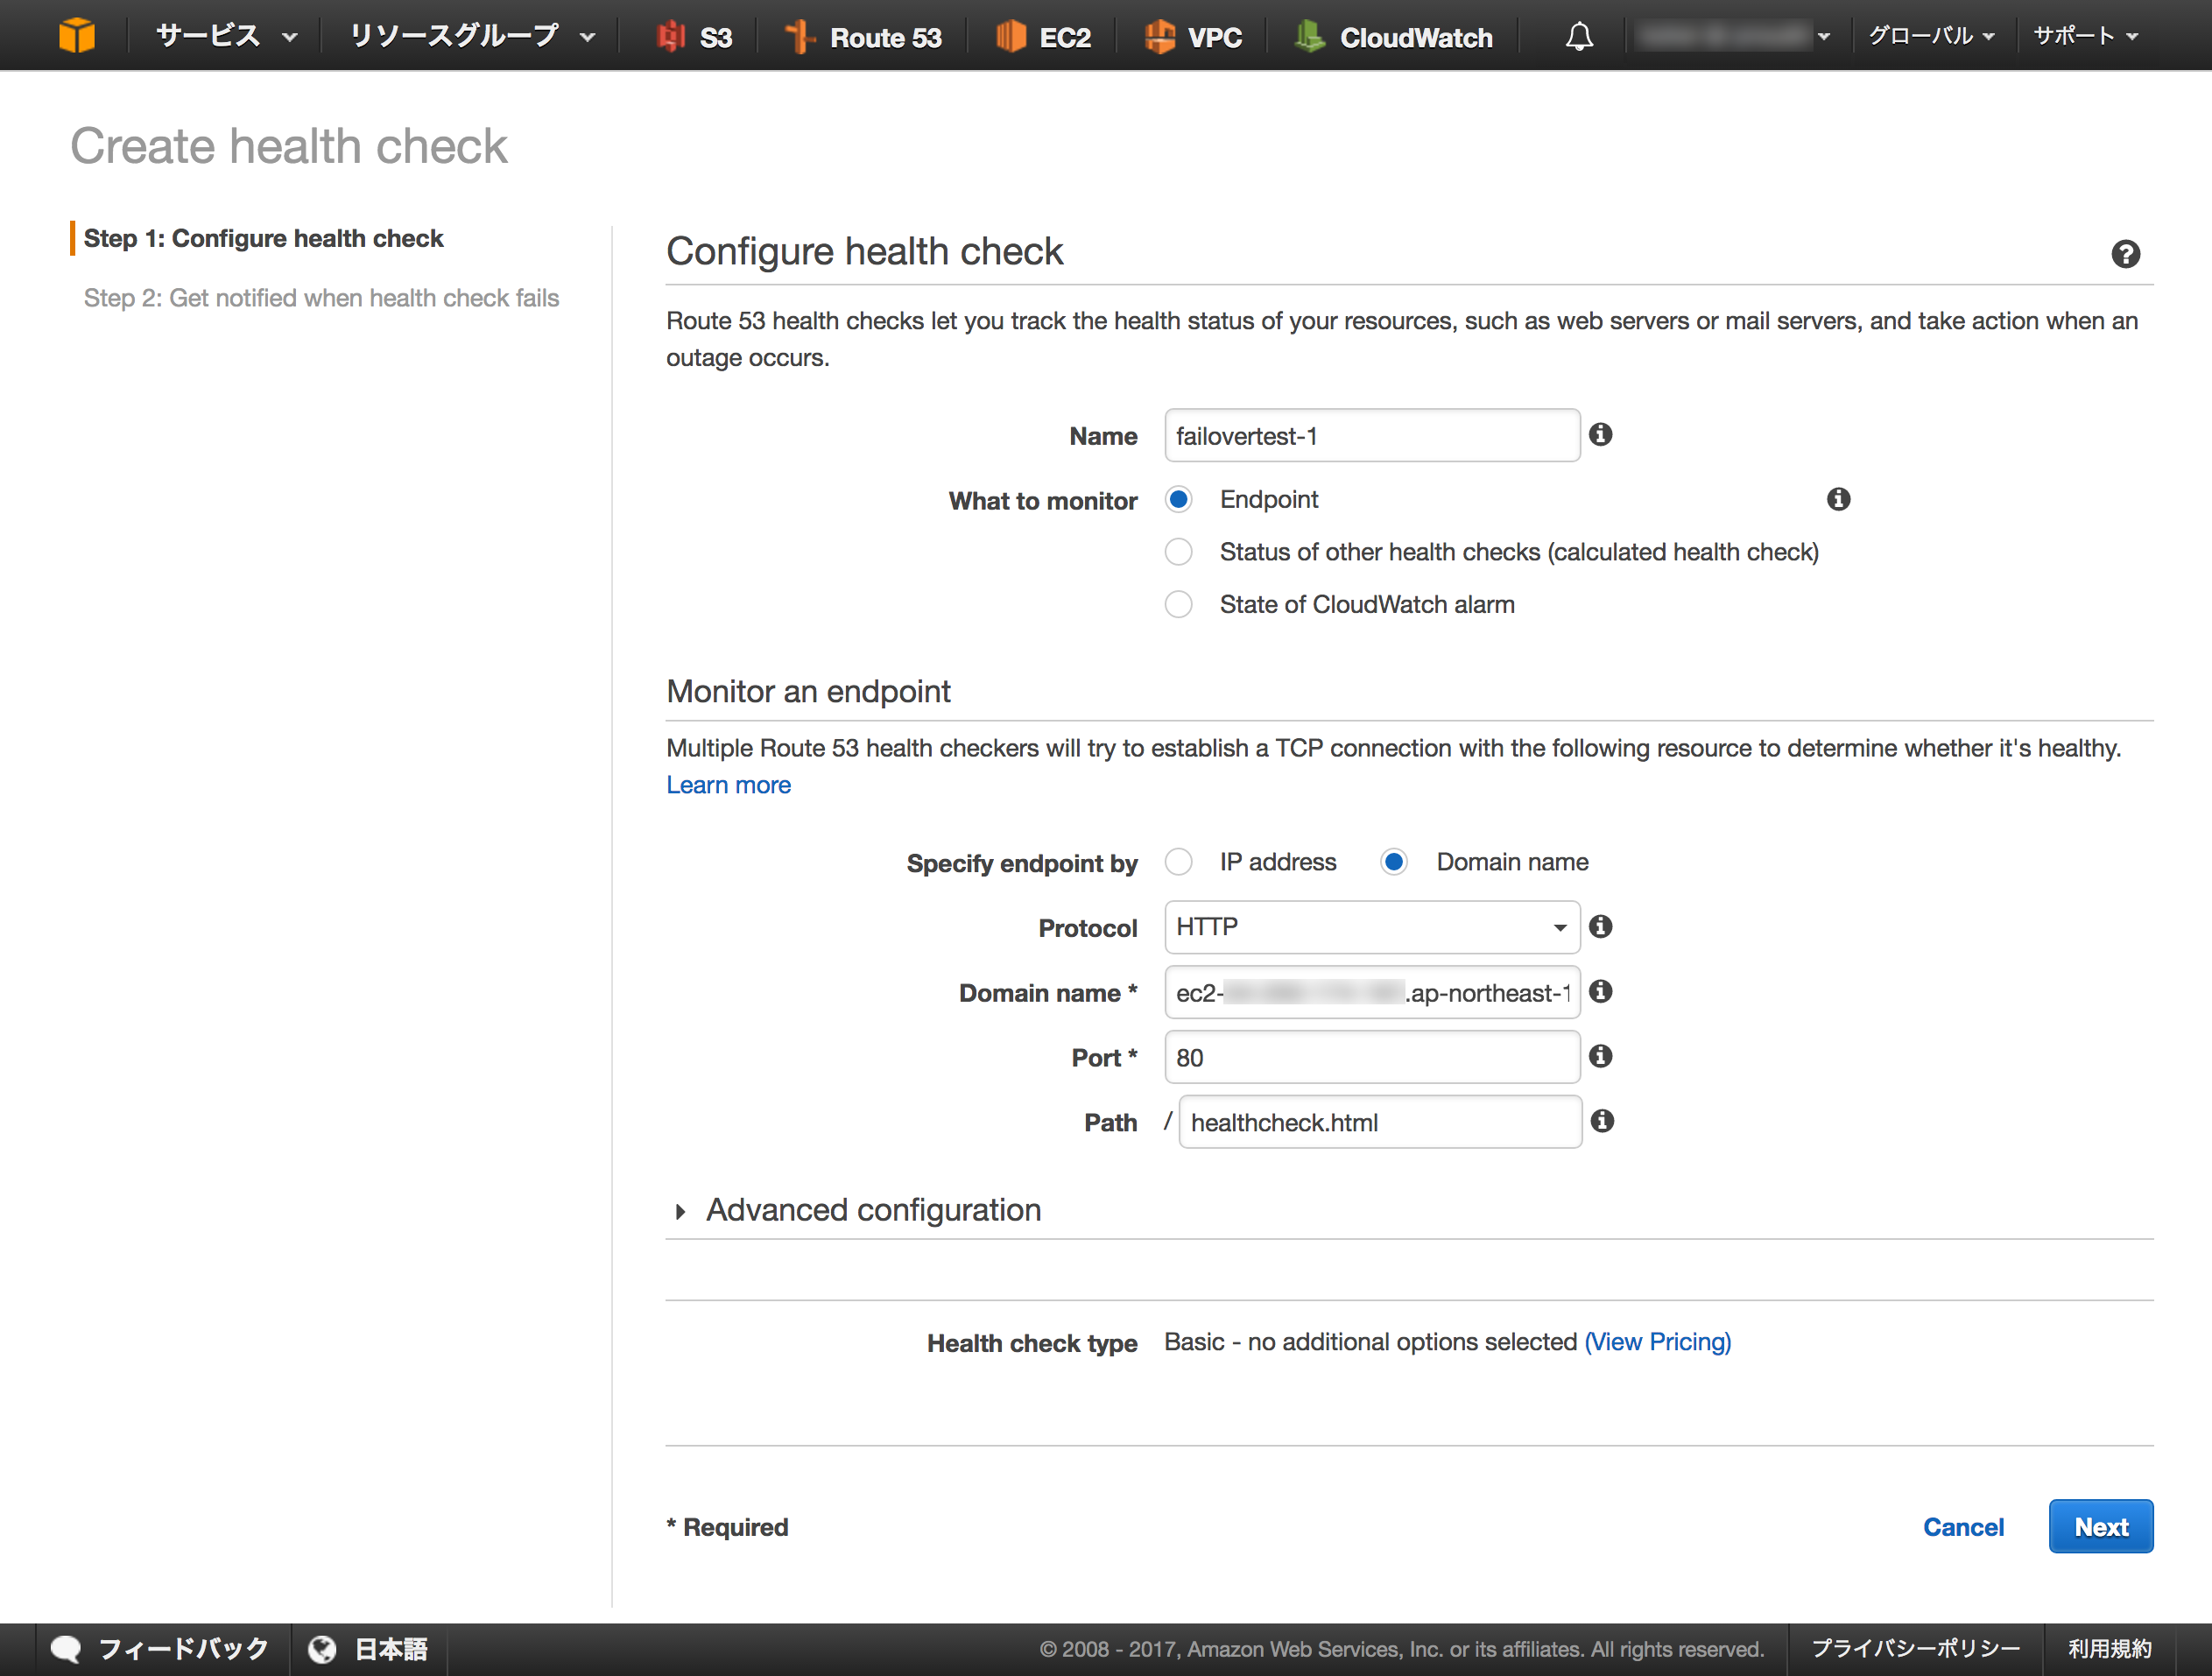Click the View Pricing link
The width and height of the screenshot is (2212, 1676).
tap(1657, 1342)
